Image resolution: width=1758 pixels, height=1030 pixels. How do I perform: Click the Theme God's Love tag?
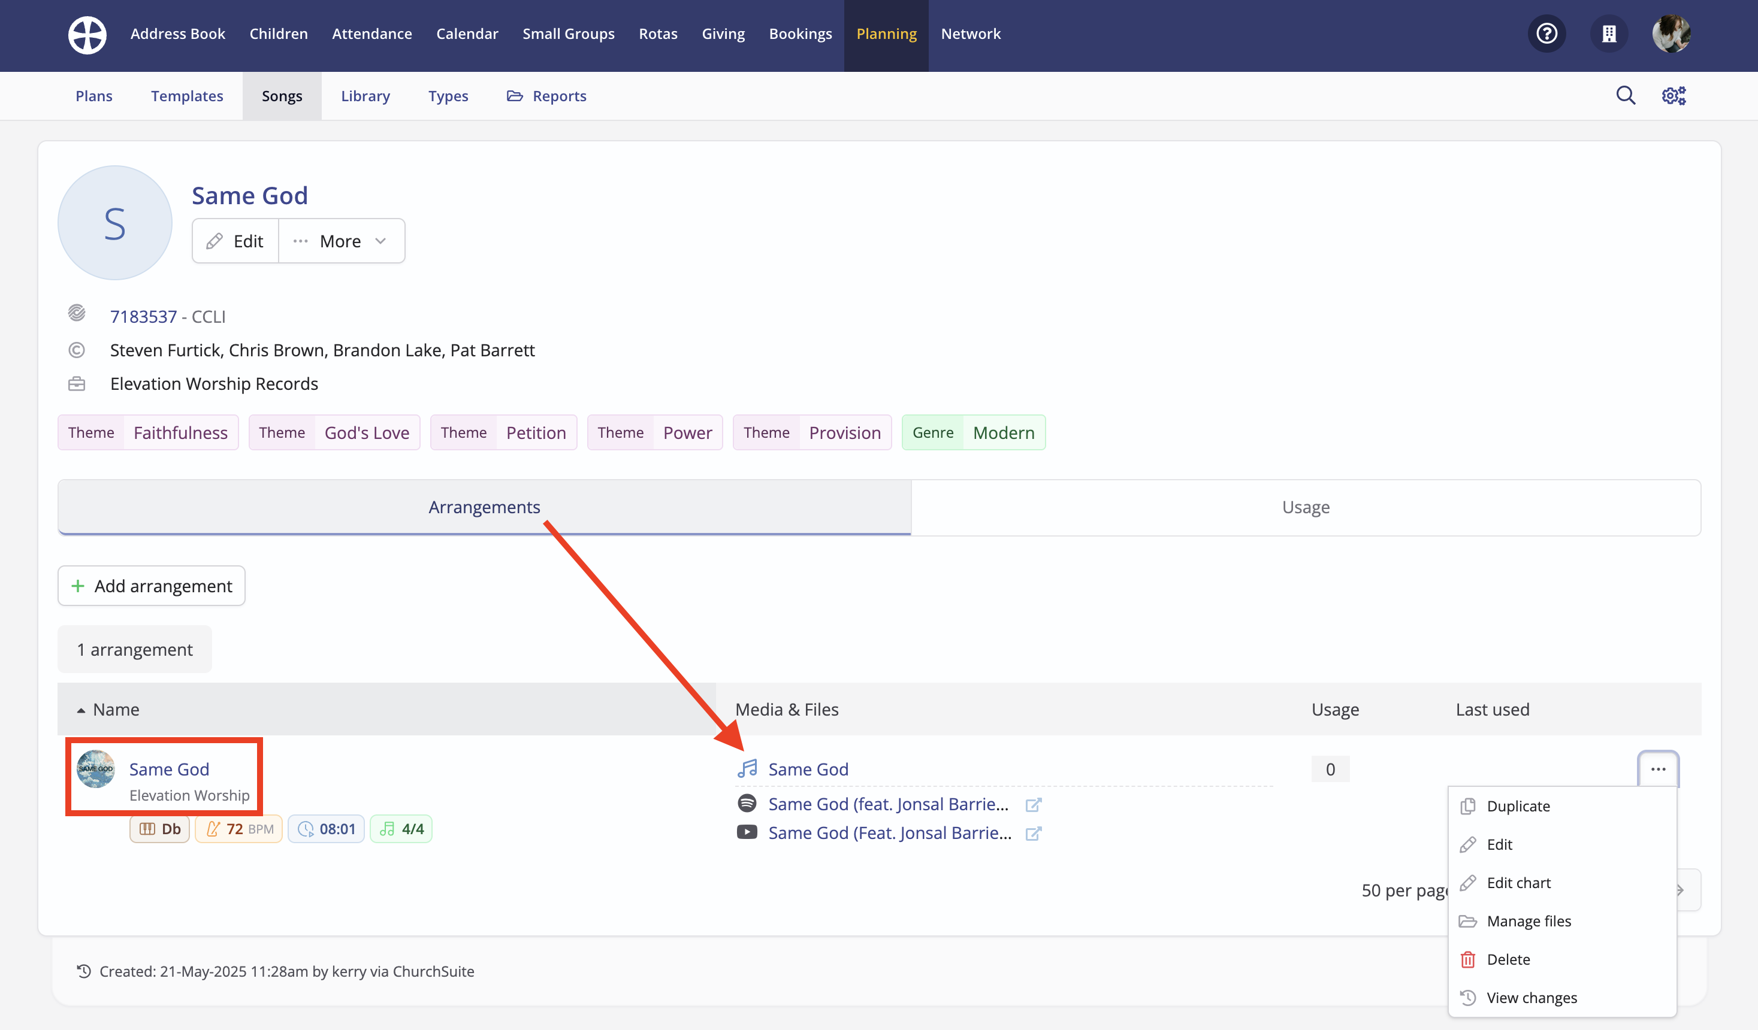334,432
